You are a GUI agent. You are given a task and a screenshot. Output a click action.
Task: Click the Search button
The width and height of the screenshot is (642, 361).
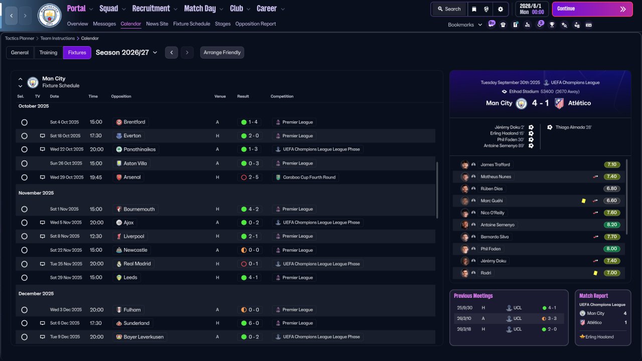pos(448,9)
